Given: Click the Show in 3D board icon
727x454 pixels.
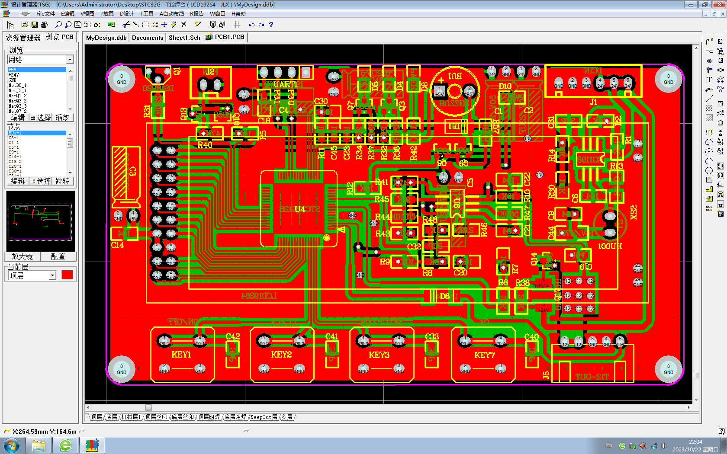Looking at the screenshot, I should tap(112, 25).
